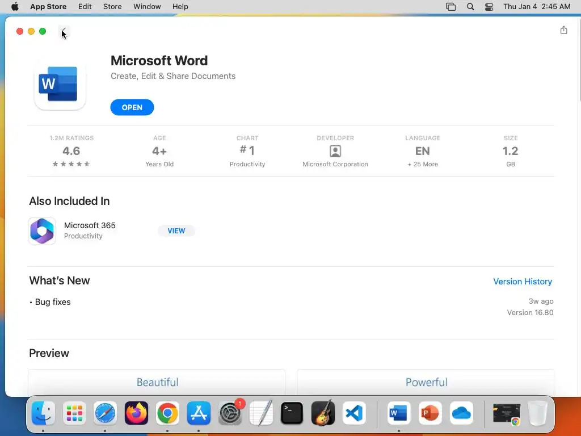Click the back chevron in the toolbar
The image size is (581, 436).
[64, 31]
